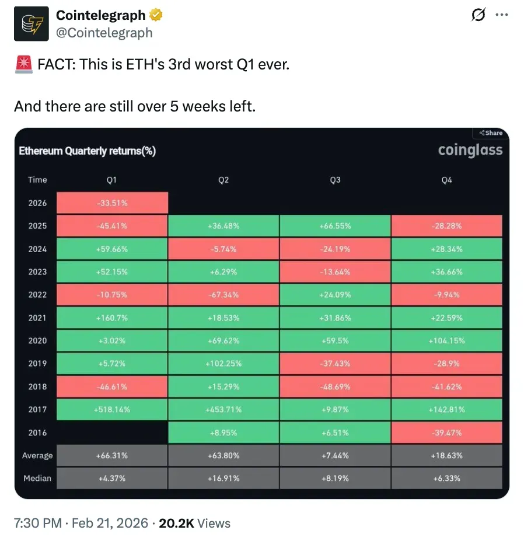The height and width of the screenshot is (544, 524).
Task: Open Grok analysis for this post
Action: 478,16
